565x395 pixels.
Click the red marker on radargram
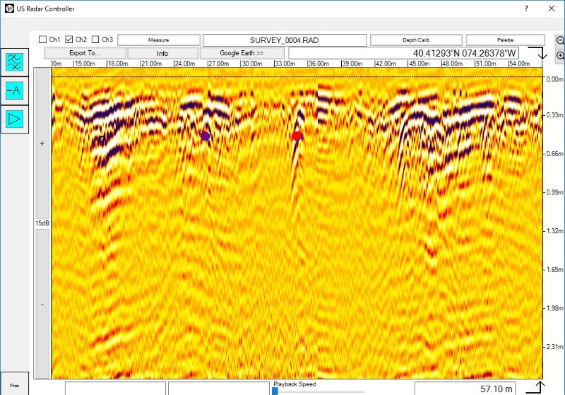[297, 136]
